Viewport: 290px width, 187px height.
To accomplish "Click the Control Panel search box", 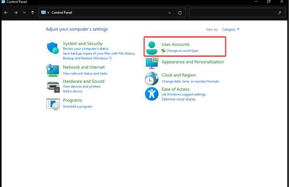I will click(x=237, y=12).
